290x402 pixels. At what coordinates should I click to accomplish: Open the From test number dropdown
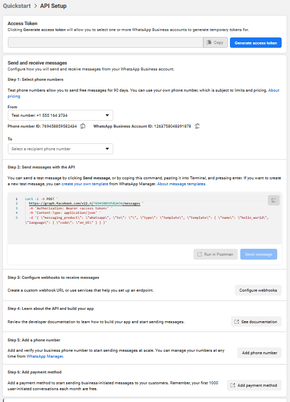click(61, 115)
